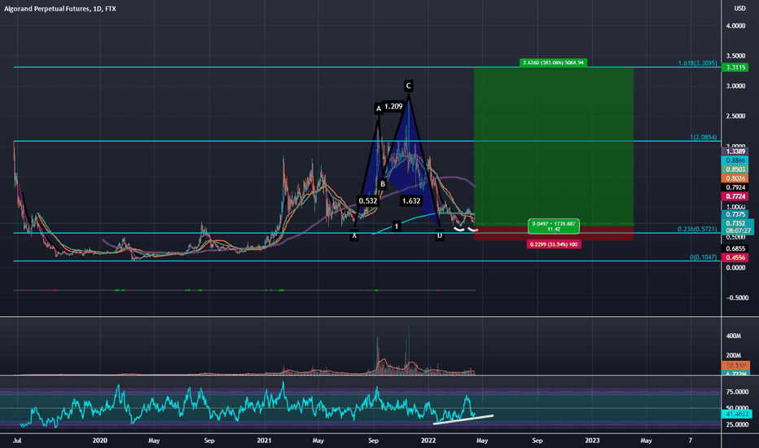Click the 1.632 ratio label

(411, 200)
